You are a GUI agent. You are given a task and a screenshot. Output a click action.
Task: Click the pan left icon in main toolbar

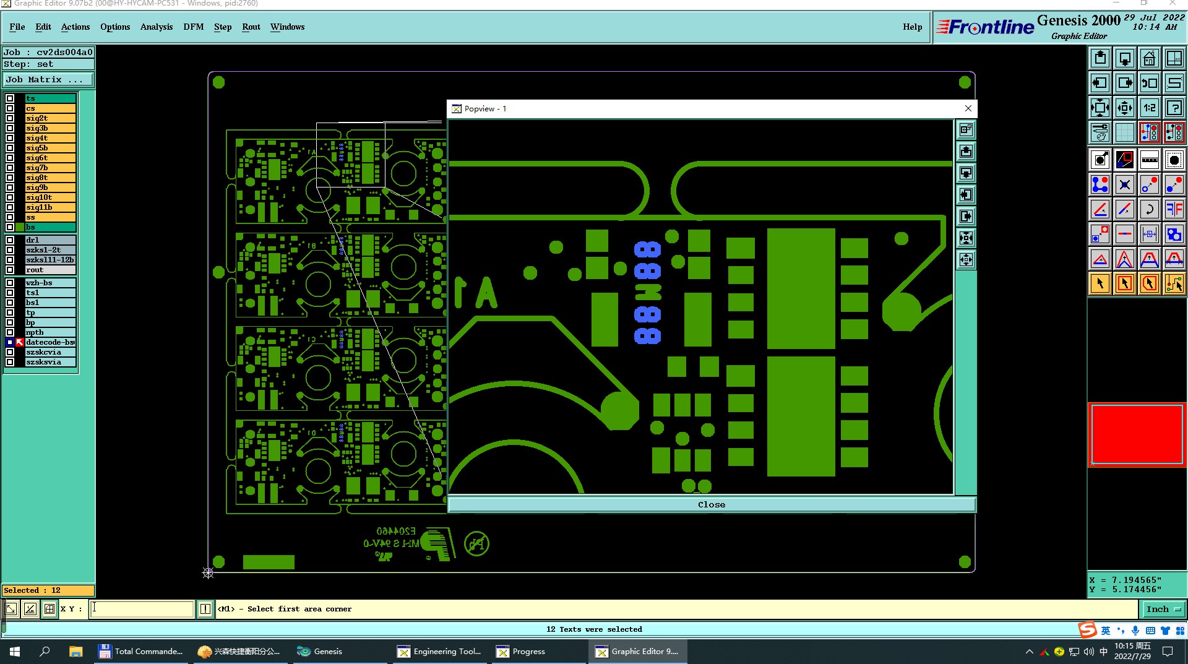(x=1100, y=83)
